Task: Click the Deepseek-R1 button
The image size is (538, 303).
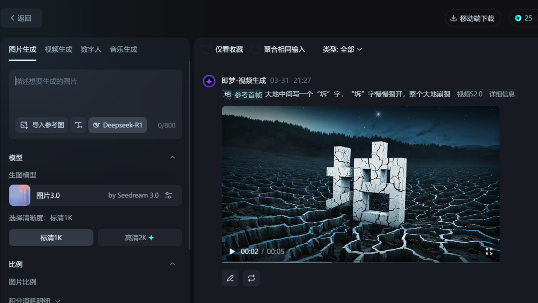Action: pos(118,125)
